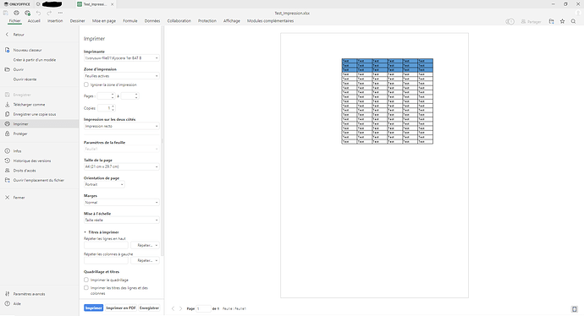Image resolution: width=584 pixels, height=316 pixels.
Task: Open the Orientation Portrait dropdown
Action: click(104, 184)
